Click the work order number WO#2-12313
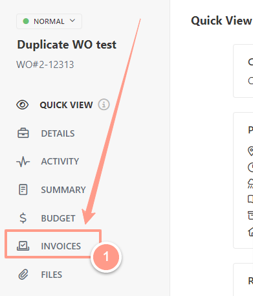253x296 pixels. 45,65
